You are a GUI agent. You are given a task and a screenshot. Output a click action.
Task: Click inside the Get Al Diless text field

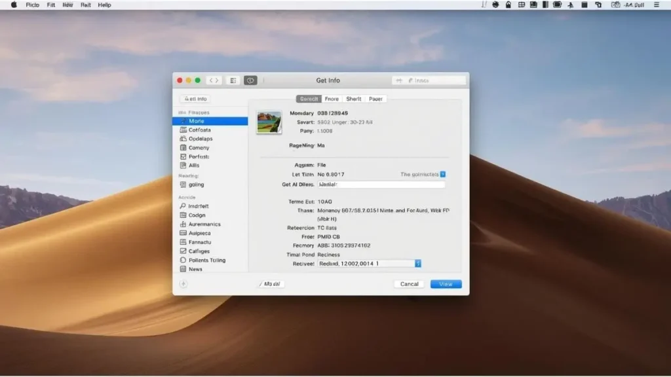tap(380, 184)
